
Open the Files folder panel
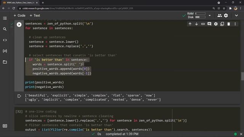[x=5, y=62]
